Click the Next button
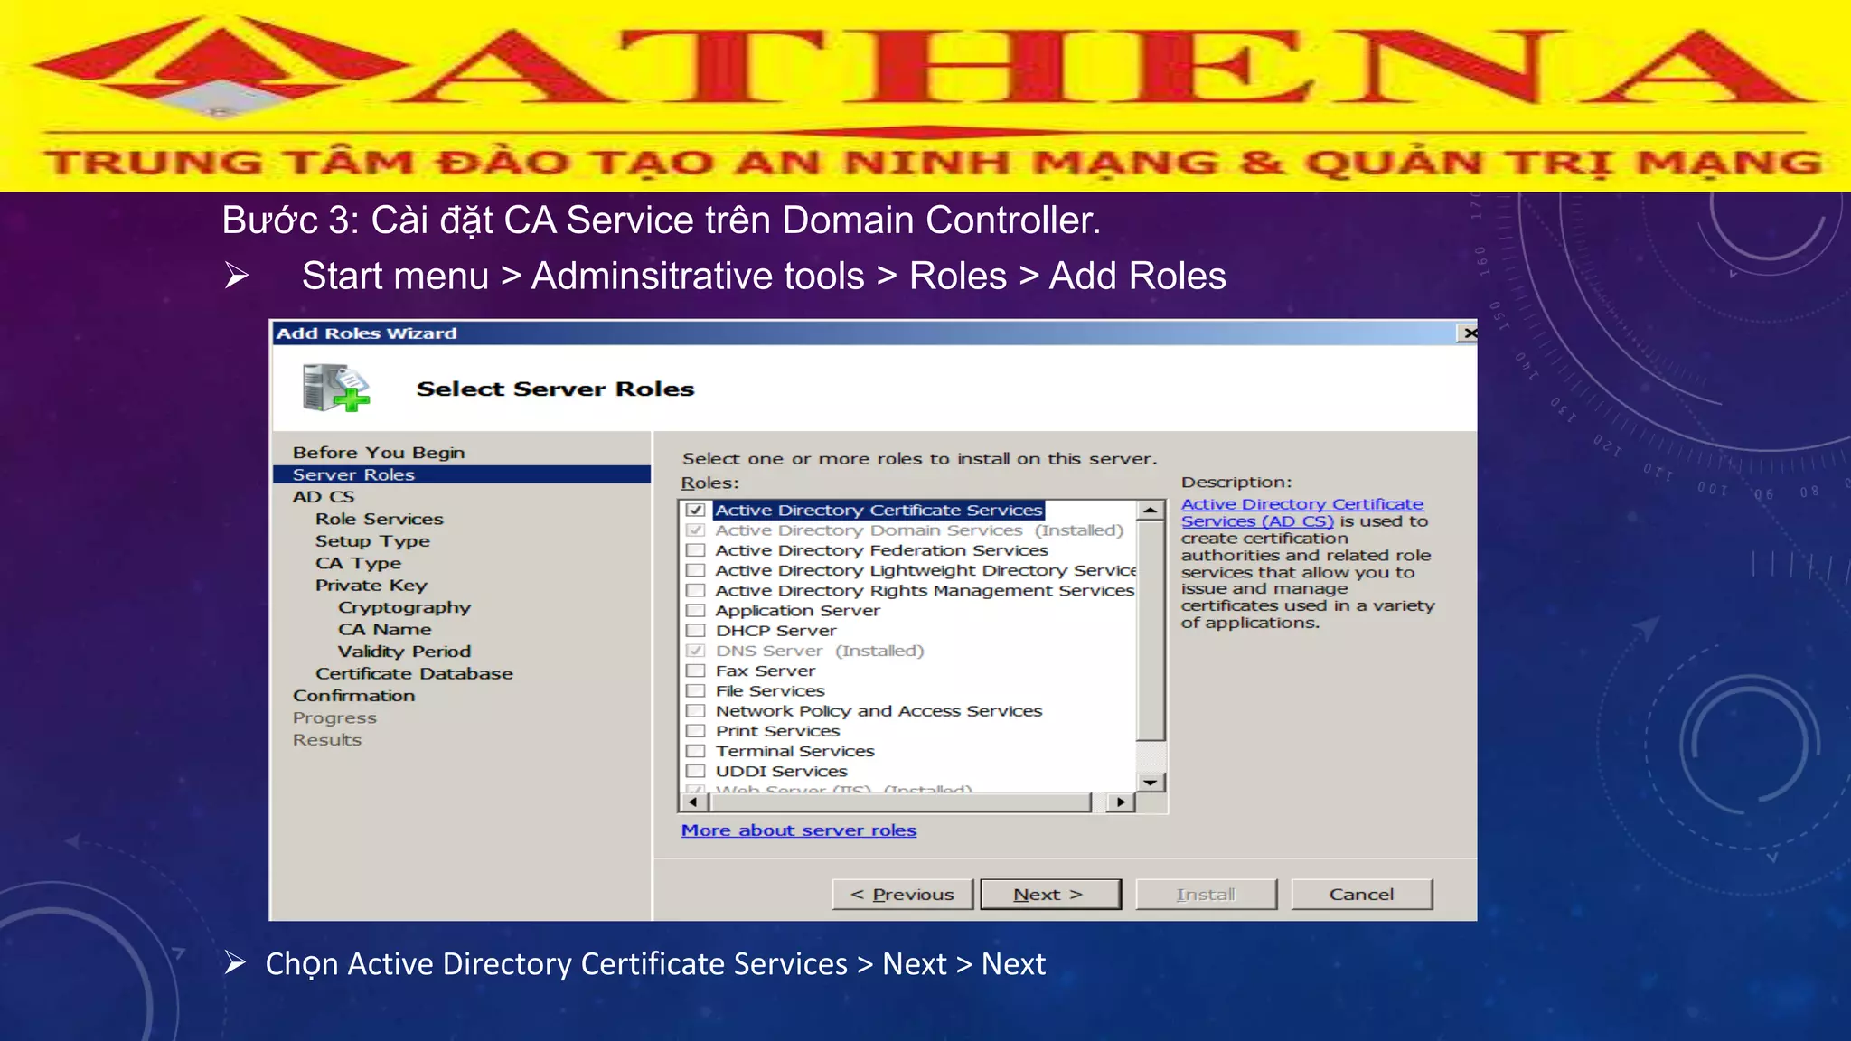The image size is (1851, 1041). point(1050,894)
